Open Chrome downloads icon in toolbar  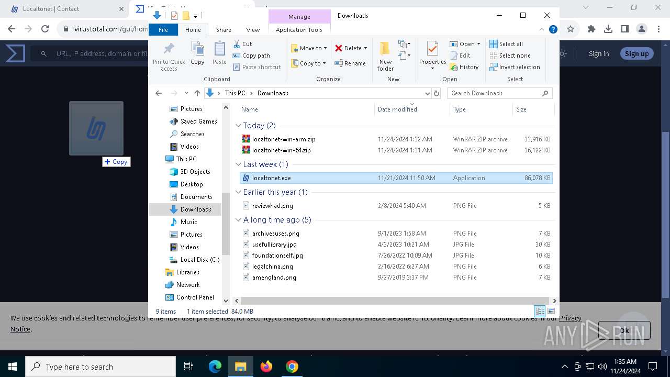(x=608, y=29)
